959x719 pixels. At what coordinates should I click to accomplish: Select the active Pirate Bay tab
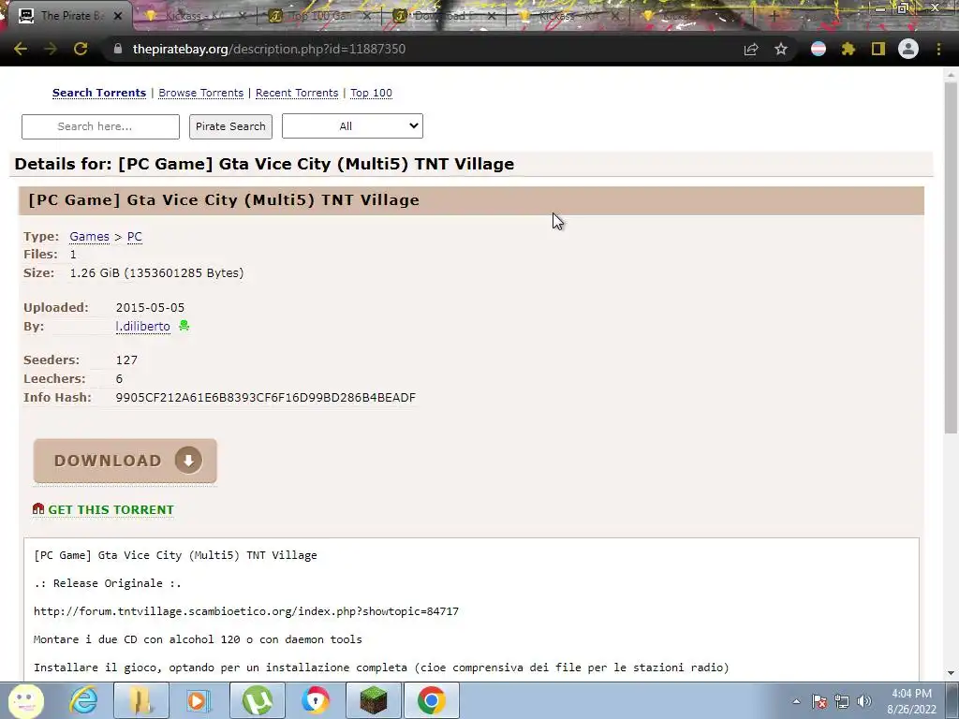(67, 16)
